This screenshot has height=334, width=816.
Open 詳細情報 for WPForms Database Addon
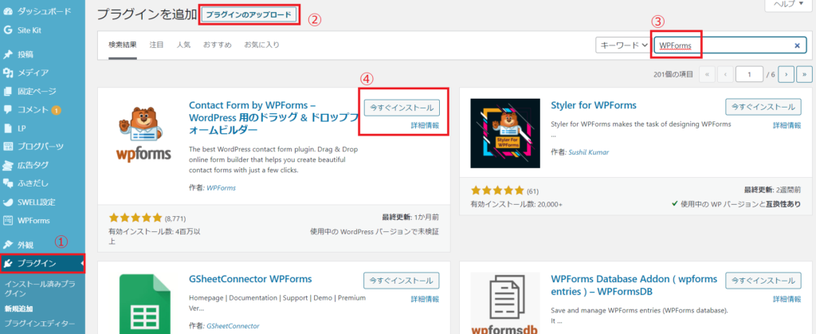pos(787,299)
